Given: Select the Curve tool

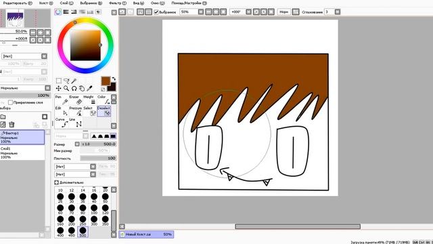Looking at the screenshot, I should pos(61,123).
